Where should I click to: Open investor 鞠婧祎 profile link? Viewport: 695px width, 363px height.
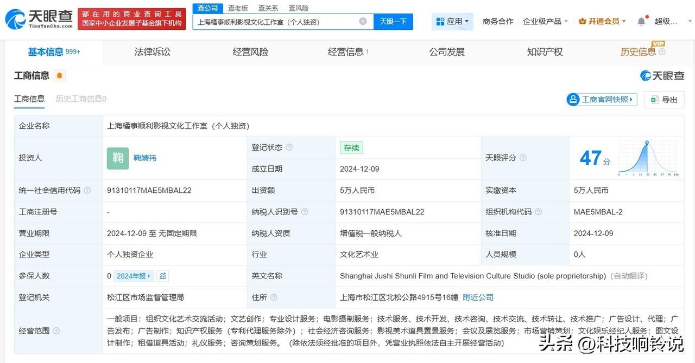tap(144, 158)
